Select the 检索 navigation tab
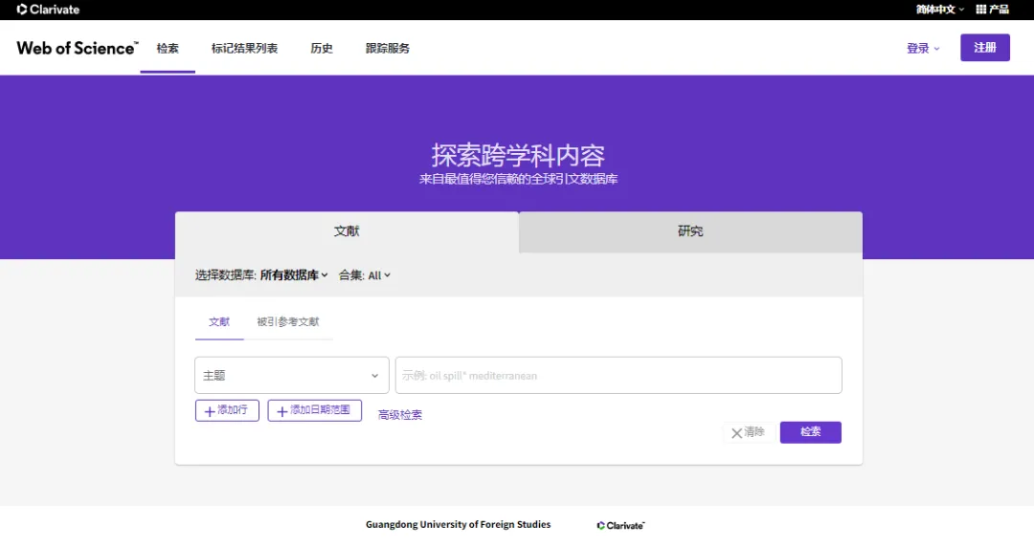This screenshot has height=547, width=1034. (168, 48)
